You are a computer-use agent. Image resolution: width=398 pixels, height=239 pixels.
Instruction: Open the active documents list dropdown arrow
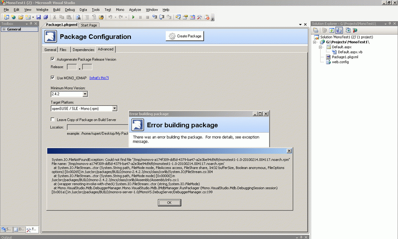click(300, 24)
